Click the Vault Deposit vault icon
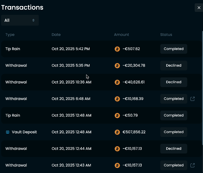The height and width of the screenshot is (173, 203). point(8,132)
